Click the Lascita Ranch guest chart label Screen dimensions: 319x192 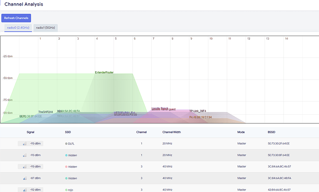(164, 109)
